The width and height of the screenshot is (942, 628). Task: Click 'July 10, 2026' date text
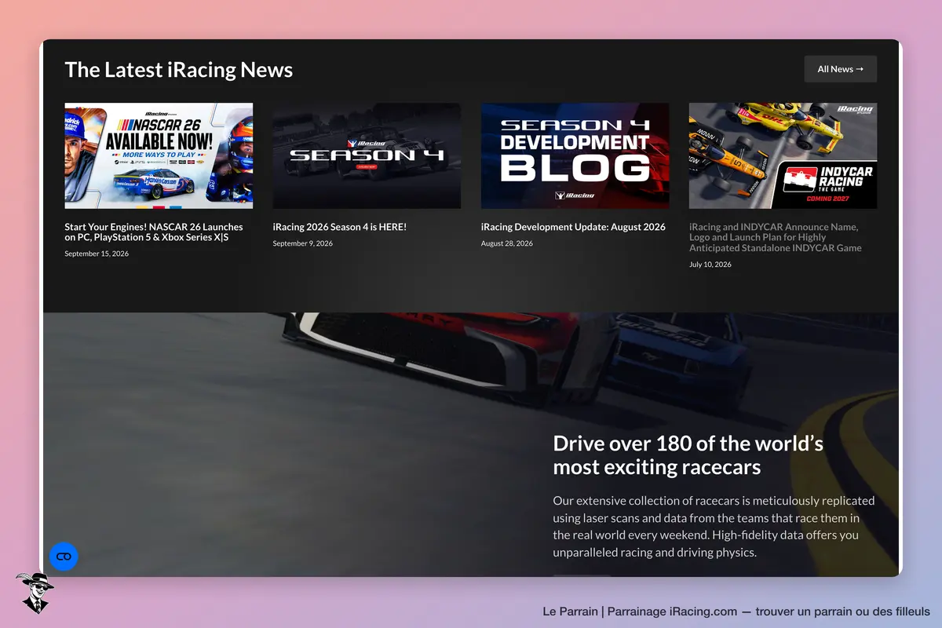710,265
